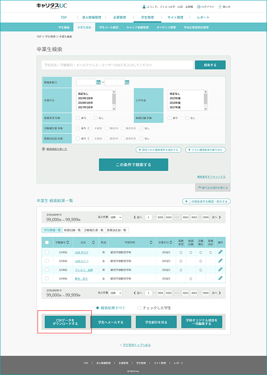This screenshot has height=375, width=267.
Task: Check the checkbox for the 山田 タロウ row
Action: click(x=47, y=252)
